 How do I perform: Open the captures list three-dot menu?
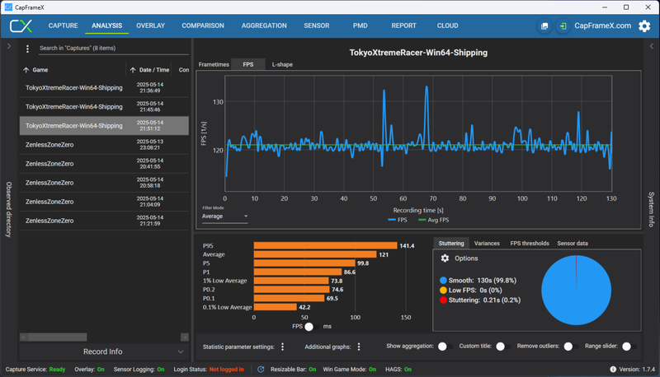28,49
